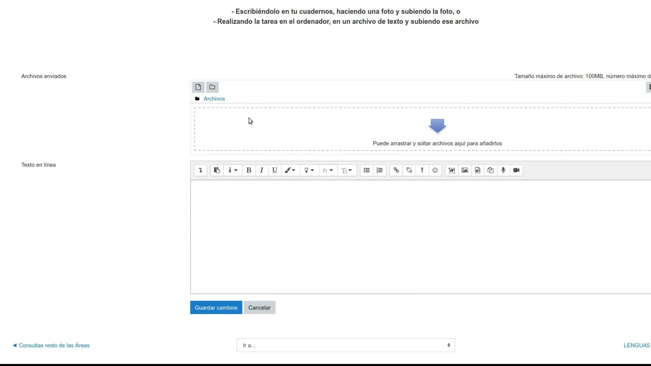The width and height of the screenshot is (651, 366).
Task: Click the unlink icon
Action: pos(409,170)
